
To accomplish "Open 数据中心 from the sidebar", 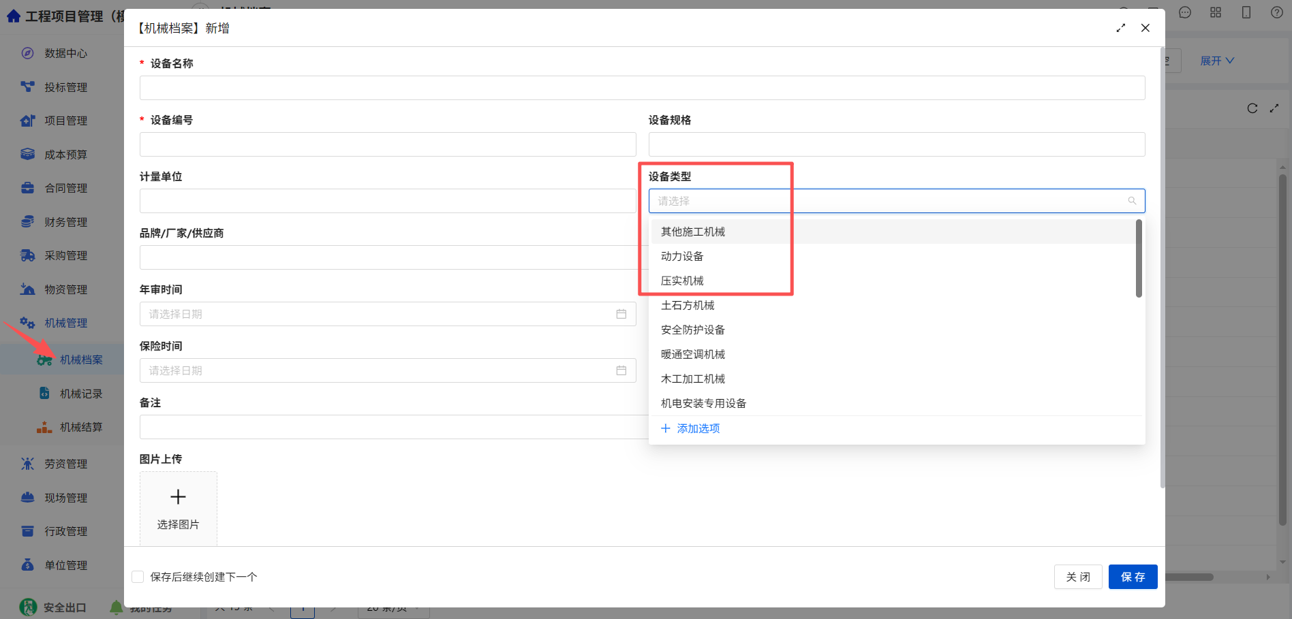I will coord(65,53).
